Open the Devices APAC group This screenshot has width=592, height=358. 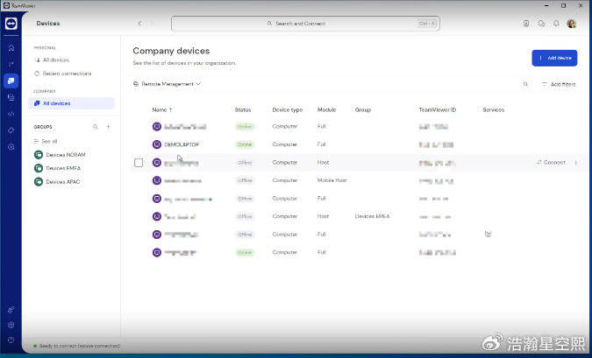[57, 182]
